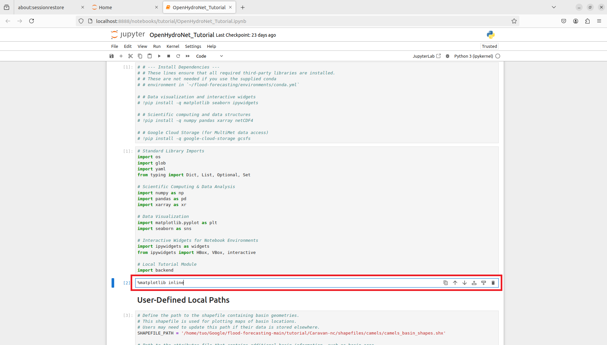Screen dimensions: 607x345
Task: Open the Kernel menu
Action: click(x=173, y=46)
